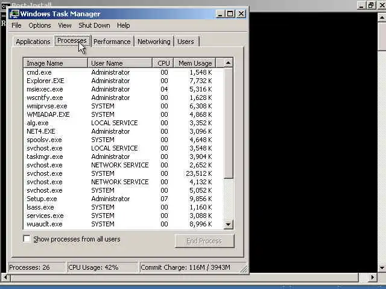Screen dimensions: 386x289
Task: Click the Task Manager resize grip corner
Action: [244, 269]
